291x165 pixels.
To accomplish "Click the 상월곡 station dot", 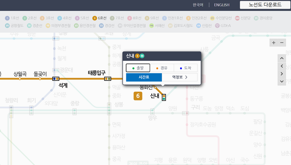I will click(x=20, y=79).
